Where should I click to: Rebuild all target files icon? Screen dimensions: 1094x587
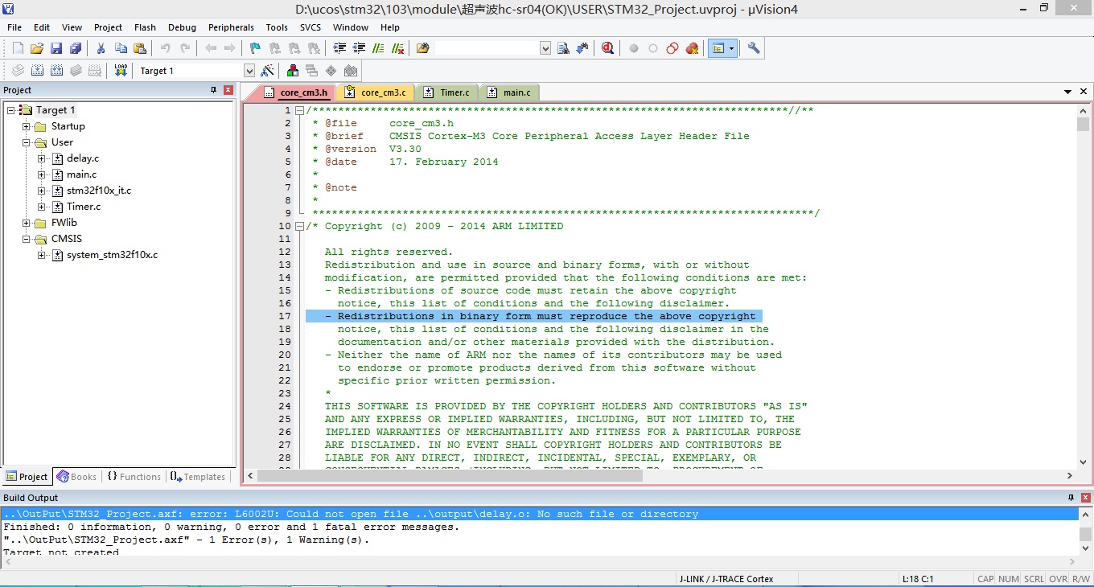[56, 71]
